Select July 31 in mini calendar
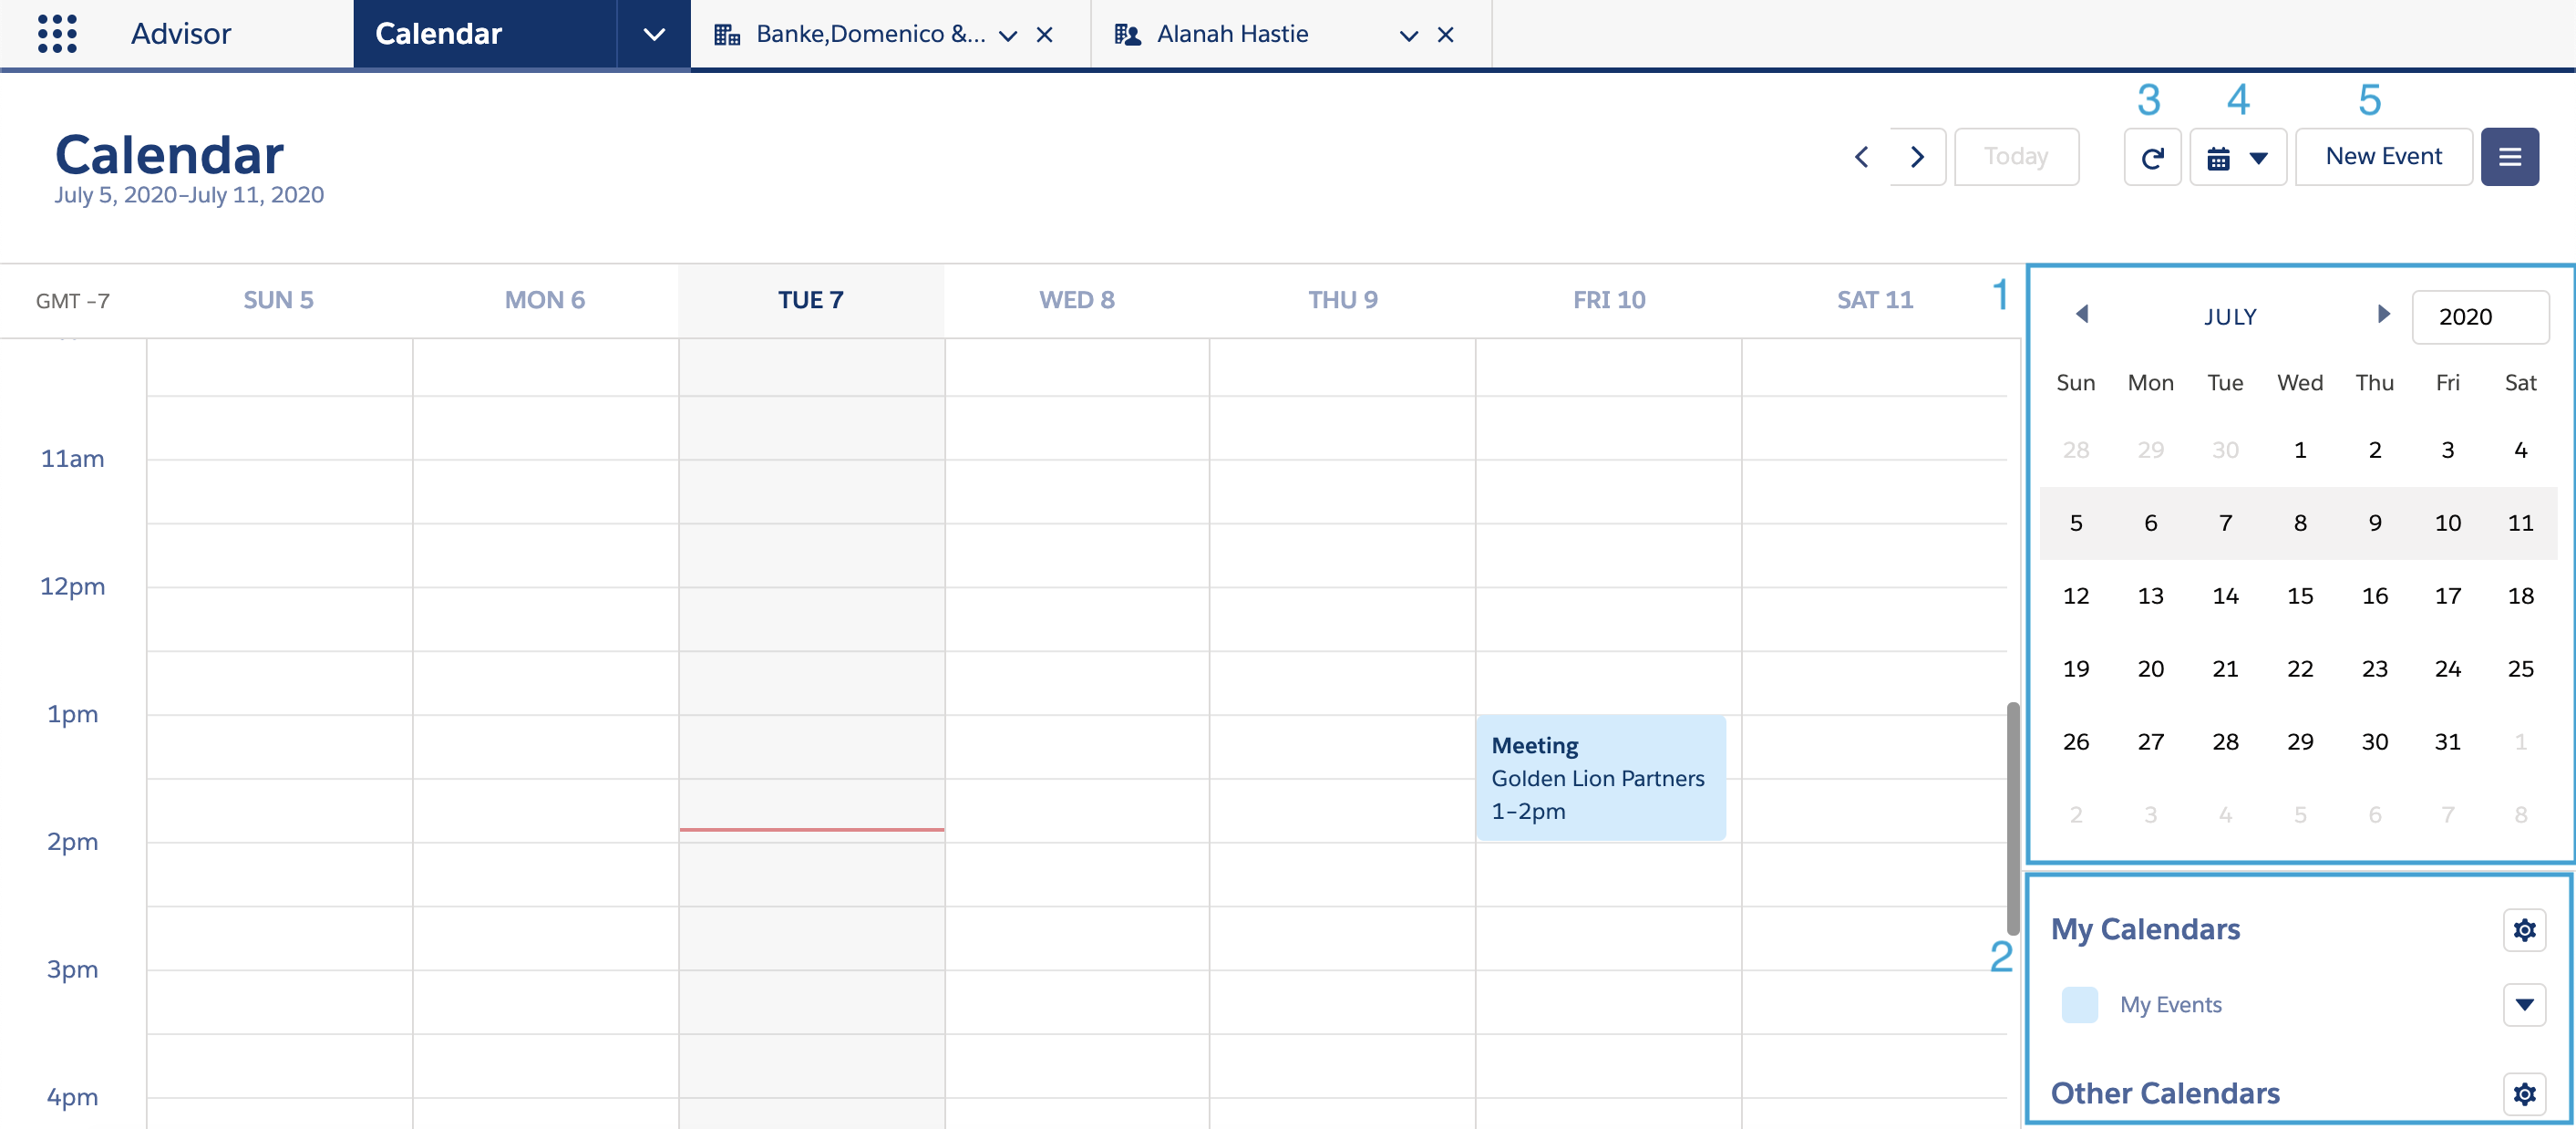 pos(2447,742)
